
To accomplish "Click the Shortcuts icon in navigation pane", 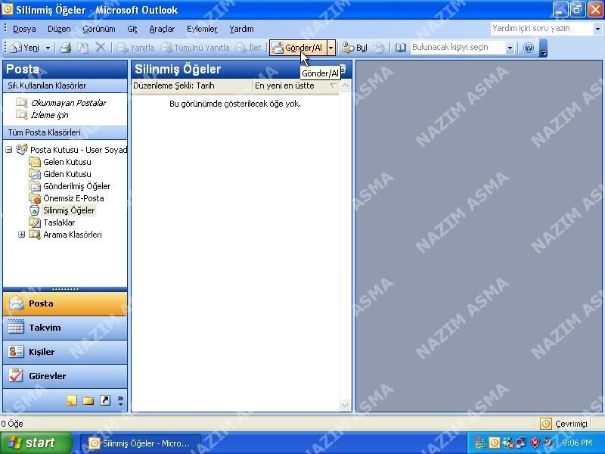I will 105,400.
